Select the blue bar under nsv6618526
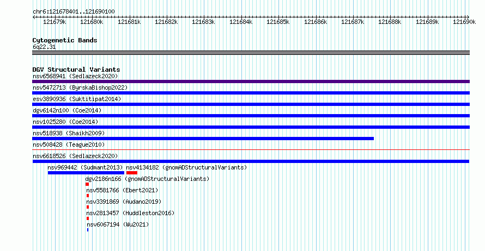The height and width of the screenshot is (251, 485). (x=251, y=161)
